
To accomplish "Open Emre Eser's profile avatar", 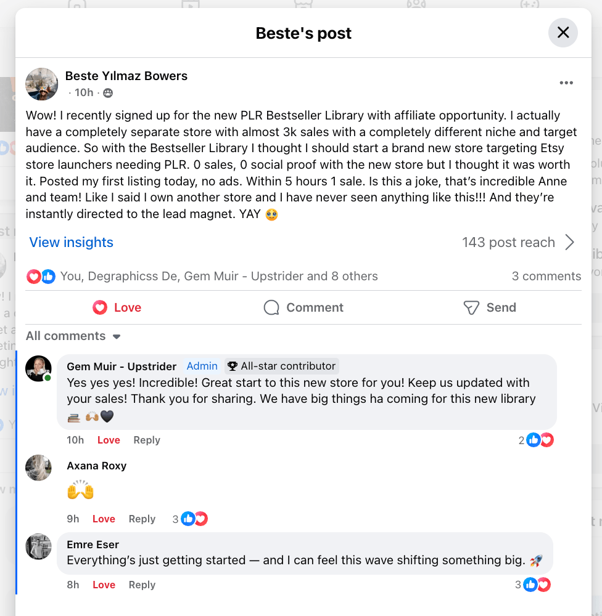I will [x=38, y=546].
